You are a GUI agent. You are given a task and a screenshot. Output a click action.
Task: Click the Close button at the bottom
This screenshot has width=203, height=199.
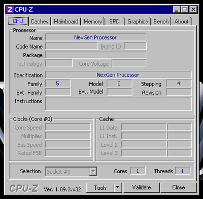(x=179, y=187)
